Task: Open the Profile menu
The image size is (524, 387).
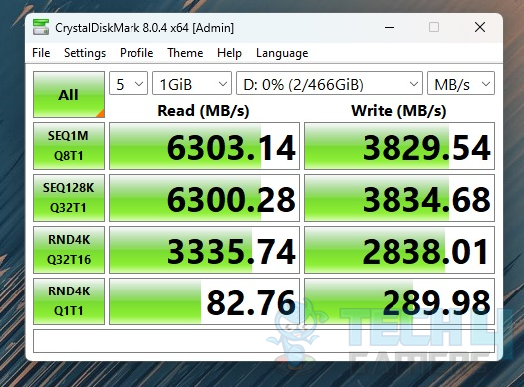Action: [136, 53]
